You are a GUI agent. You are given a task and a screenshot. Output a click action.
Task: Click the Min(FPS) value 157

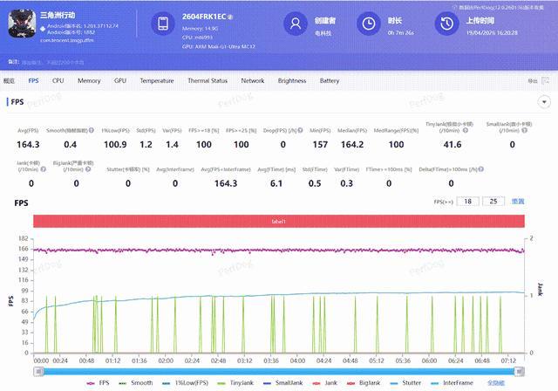click(x=320, y=145)
